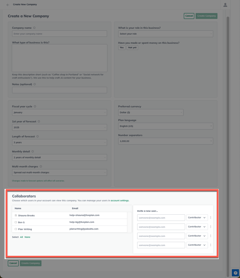Open the account settings link
Image resolution: width=240 pixels, height=278 pixels.
(x=120, y=201)
